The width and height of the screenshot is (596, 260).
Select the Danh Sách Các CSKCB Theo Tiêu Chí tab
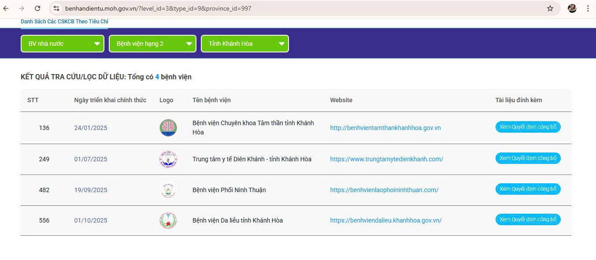click(x=64, y=22)
